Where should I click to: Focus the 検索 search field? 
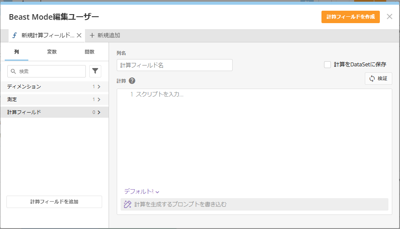click(x=46, y=71)
